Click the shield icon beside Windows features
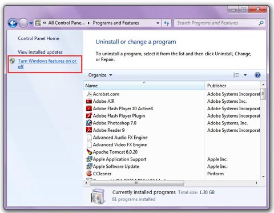274x213 pixels. [13, 61]
